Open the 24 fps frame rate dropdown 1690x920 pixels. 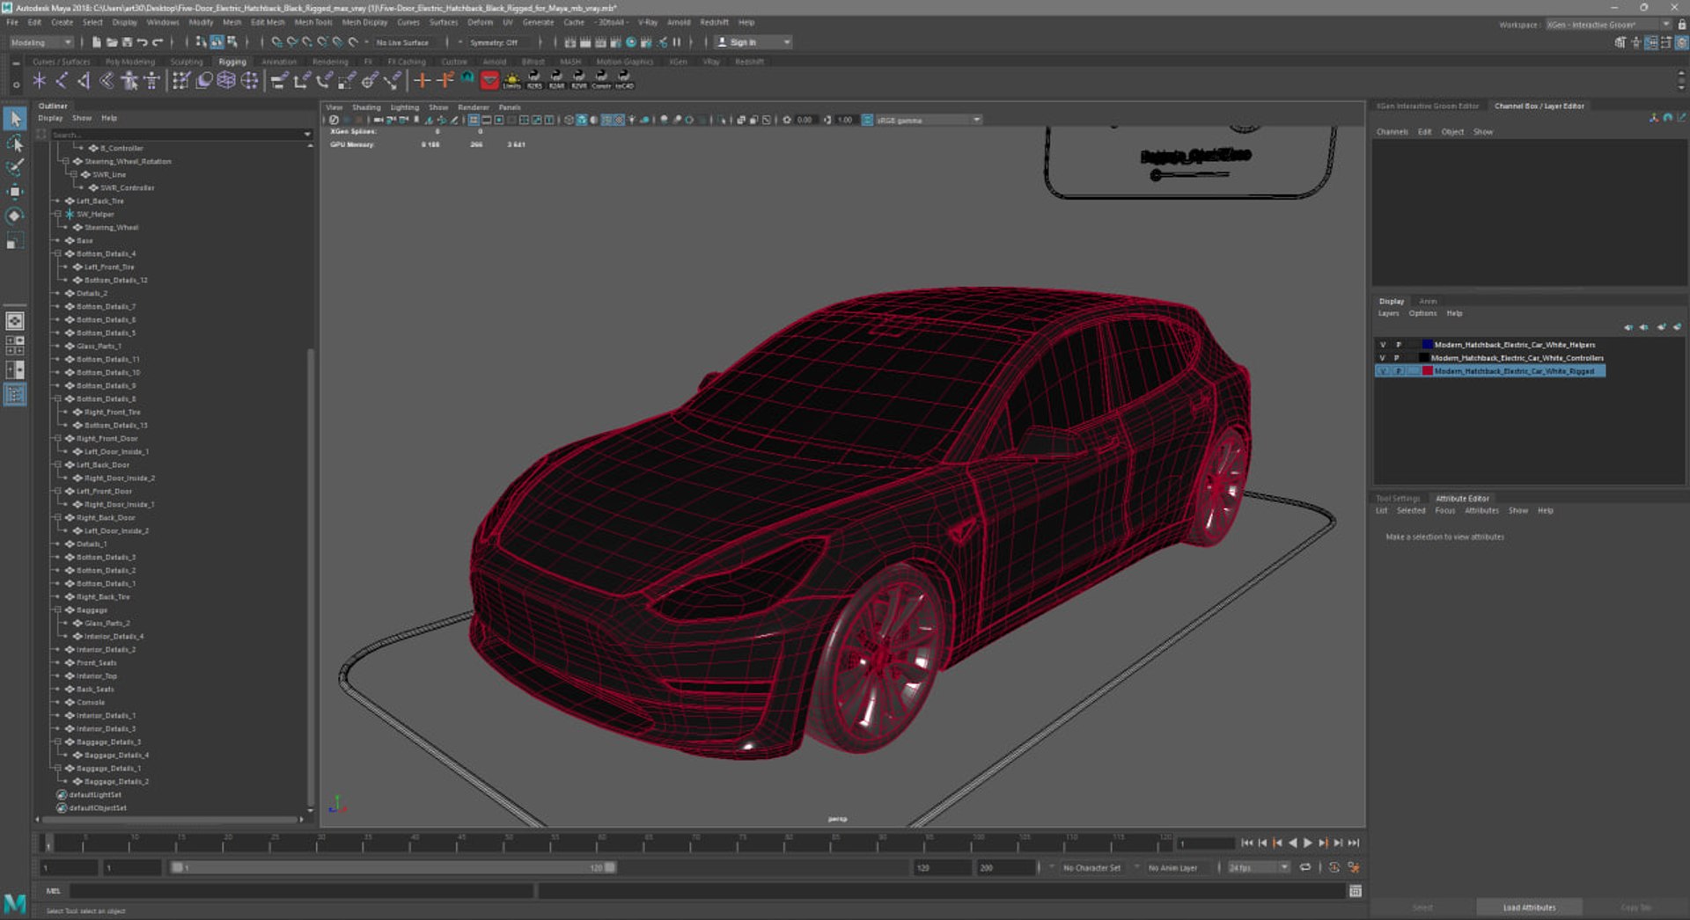pos(1258,867)
